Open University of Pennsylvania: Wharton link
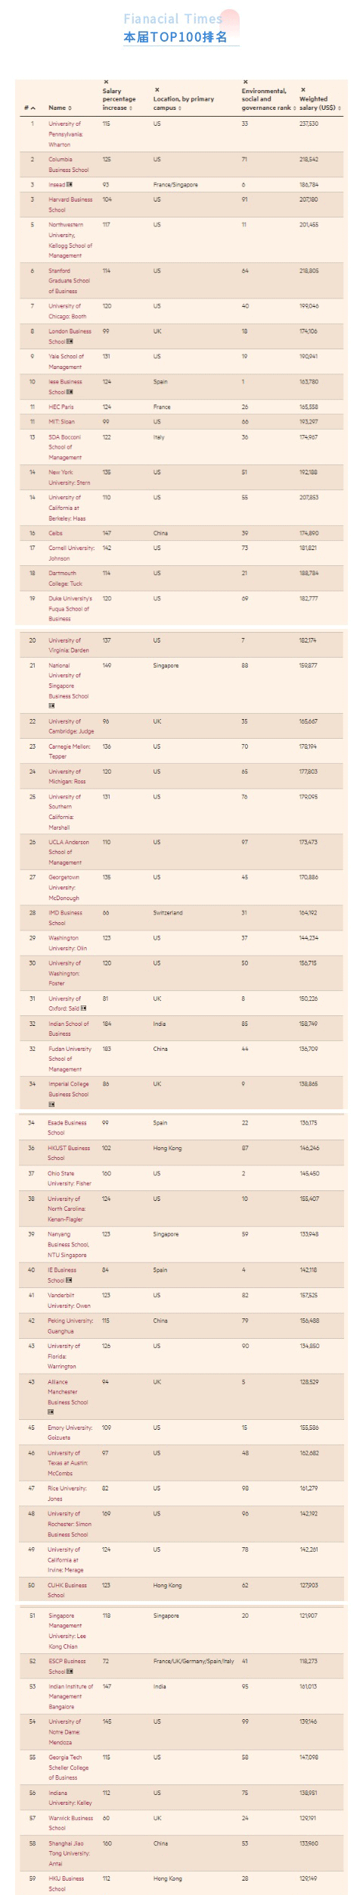Screen dimensions: 363x1895 pos(66,134)
